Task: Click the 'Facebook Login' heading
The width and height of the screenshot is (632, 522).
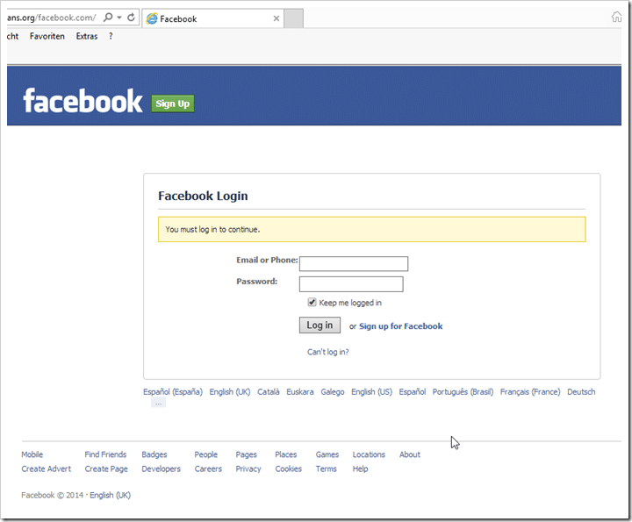Action: [x=203, y=196]
